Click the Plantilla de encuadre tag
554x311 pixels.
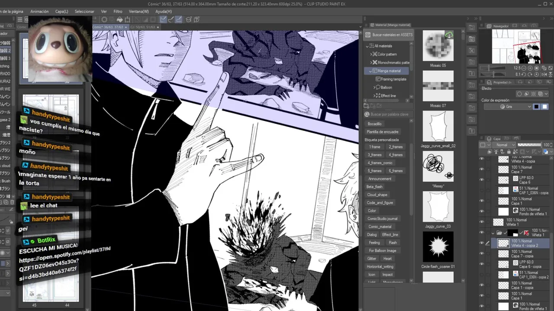pyautogui.click(x=383, y=132)
